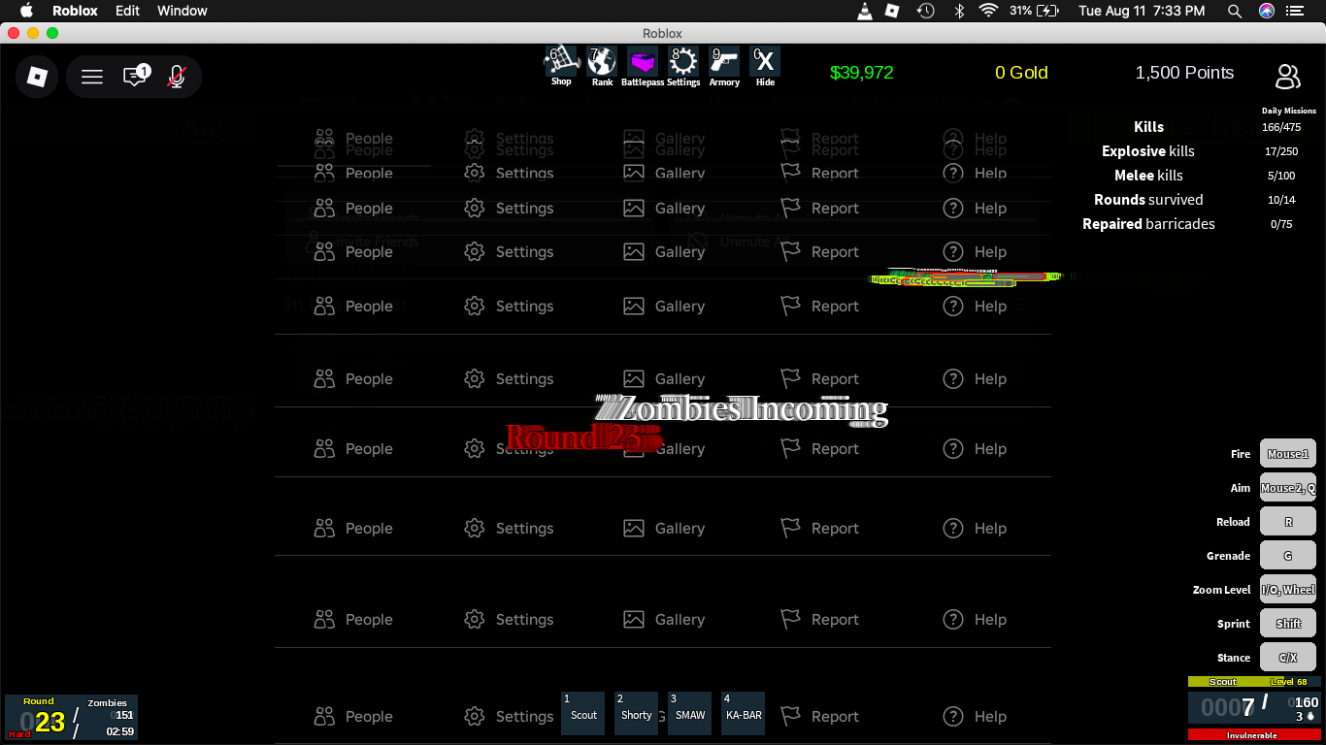Click the ammo counter showing 7
Viewport: 1326px width, 745px height.
pyautogui.click(x=1248, y=708)
